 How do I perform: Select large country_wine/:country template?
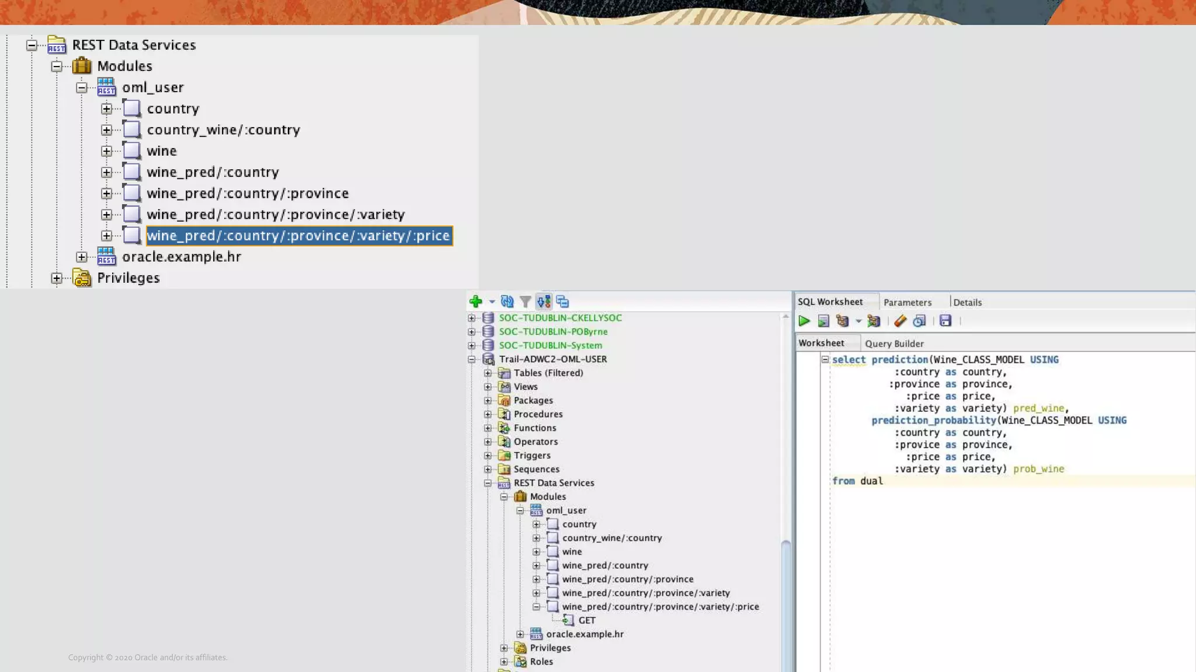pos(223,129)
